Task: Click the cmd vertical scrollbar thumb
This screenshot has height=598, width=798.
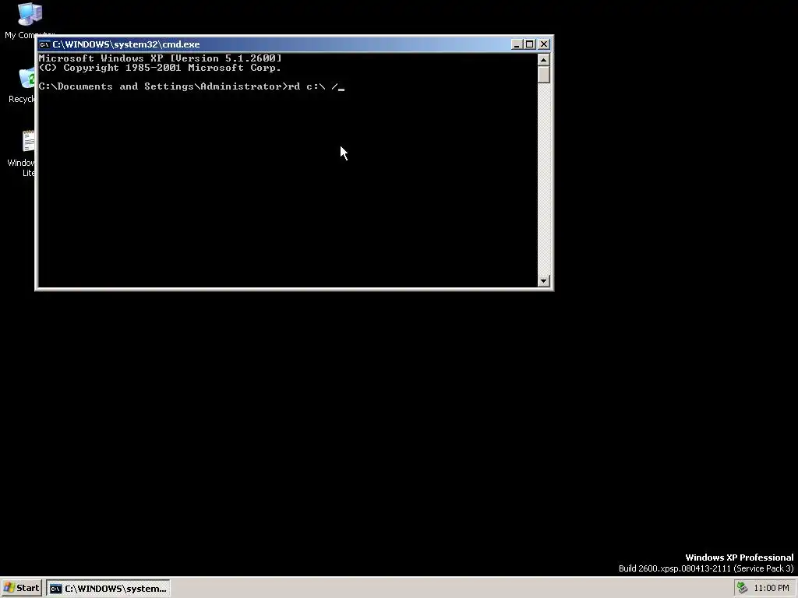Action: coord(543,75)
